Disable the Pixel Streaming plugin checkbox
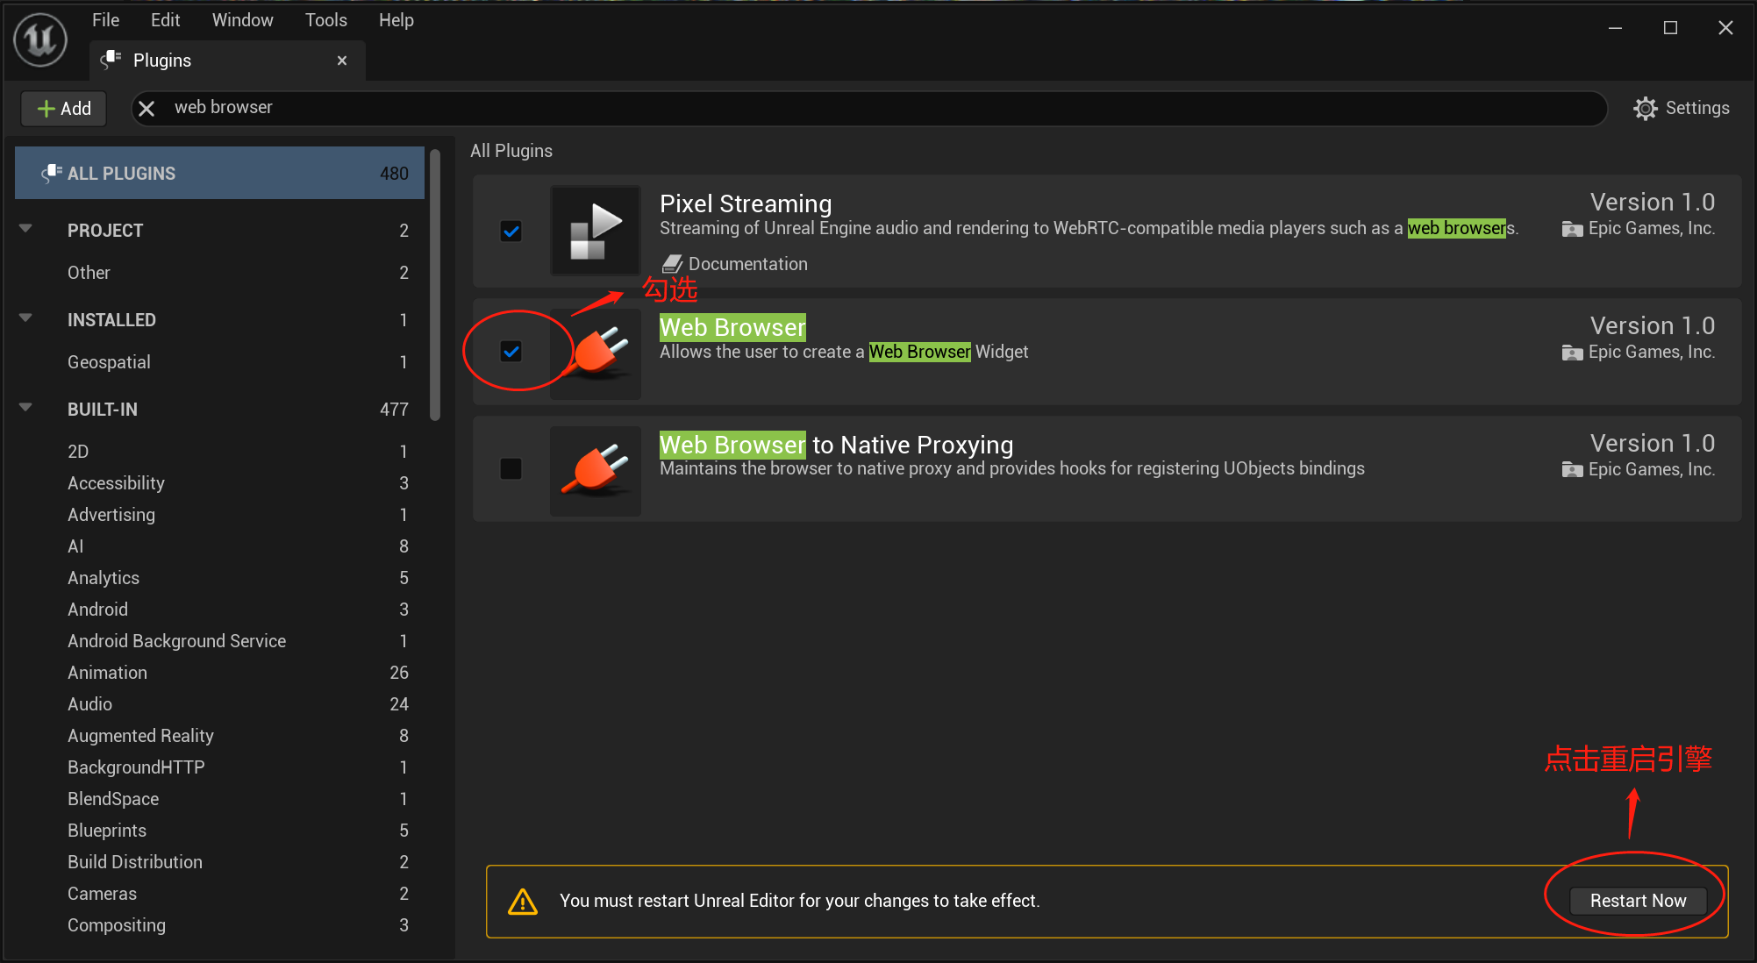This screenshot has width=1757, height=963. [511, 232]
